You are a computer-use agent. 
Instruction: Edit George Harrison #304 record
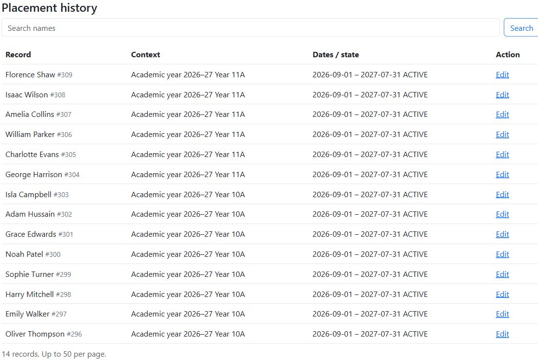pos(502,174)
